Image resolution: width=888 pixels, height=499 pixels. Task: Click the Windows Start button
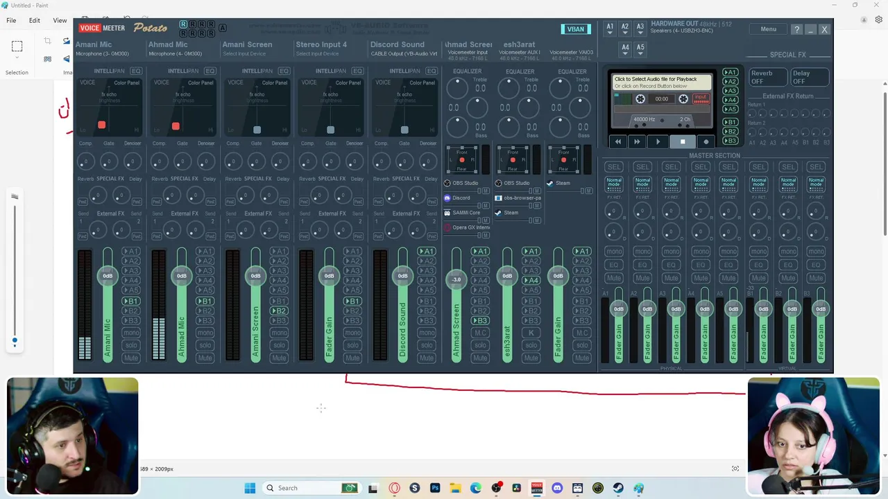250,488
